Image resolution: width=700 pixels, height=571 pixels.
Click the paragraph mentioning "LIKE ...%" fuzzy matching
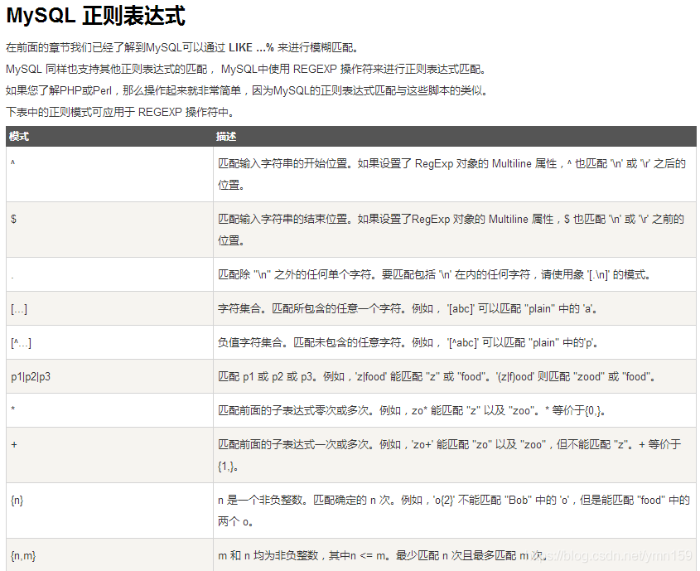(182, 47)
